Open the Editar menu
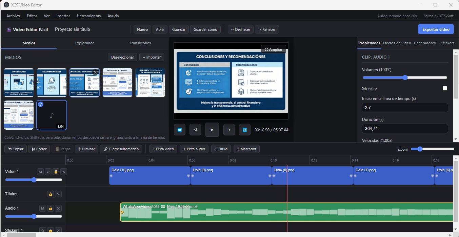This screenshot has height=237, width=459. (x=32, y=16)
